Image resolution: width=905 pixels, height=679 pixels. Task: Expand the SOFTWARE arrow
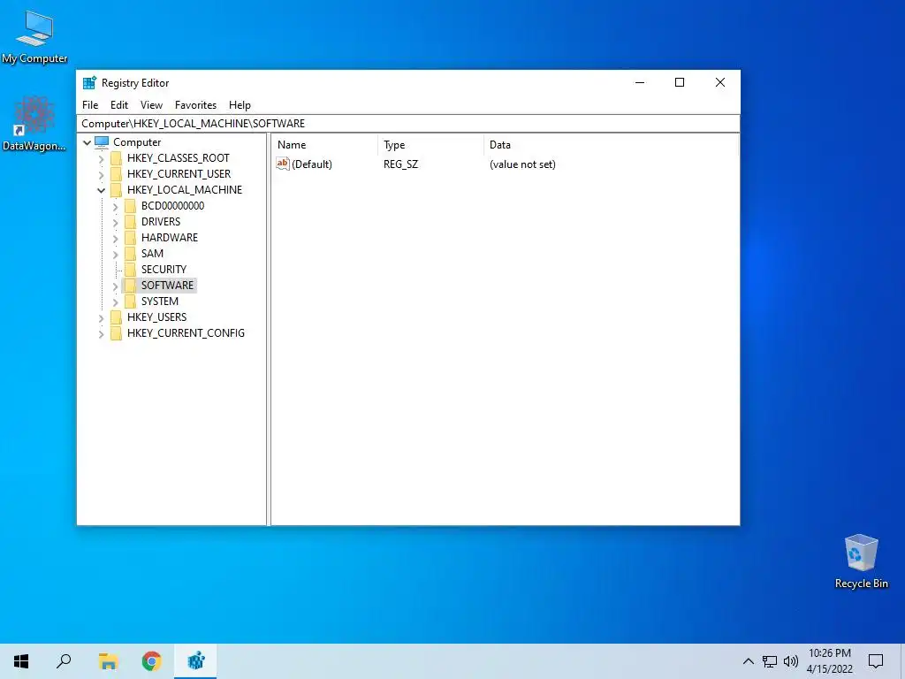(116, 286)
